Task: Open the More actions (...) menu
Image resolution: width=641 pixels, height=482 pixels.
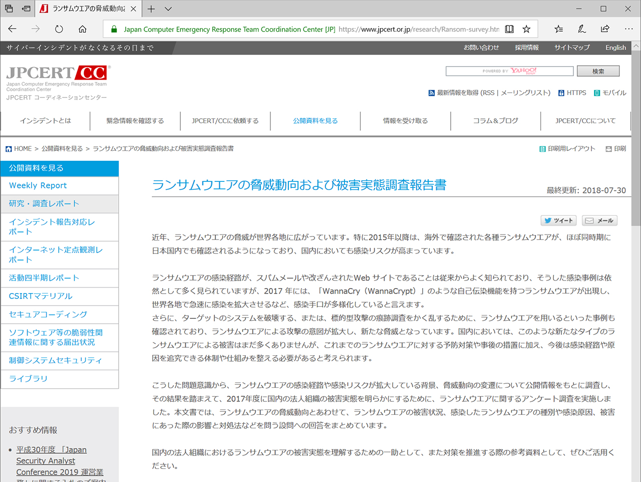Action: coord(629,29)
